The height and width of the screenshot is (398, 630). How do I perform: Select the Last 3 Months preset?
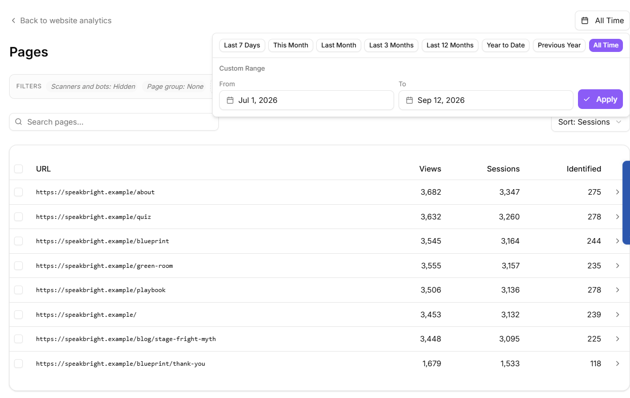click(x=392, y=45)
